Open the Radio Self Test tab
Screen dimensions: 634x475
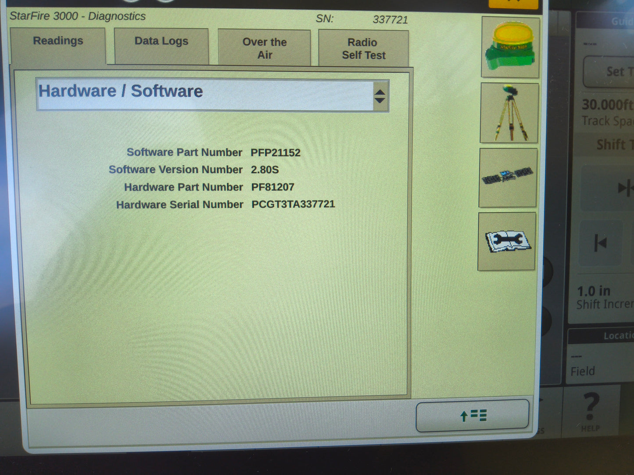coord(363,48)
